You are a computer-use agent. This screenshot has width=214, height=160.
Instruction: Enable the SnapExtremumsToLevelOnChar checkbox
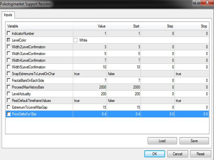[x=9, y=74]
